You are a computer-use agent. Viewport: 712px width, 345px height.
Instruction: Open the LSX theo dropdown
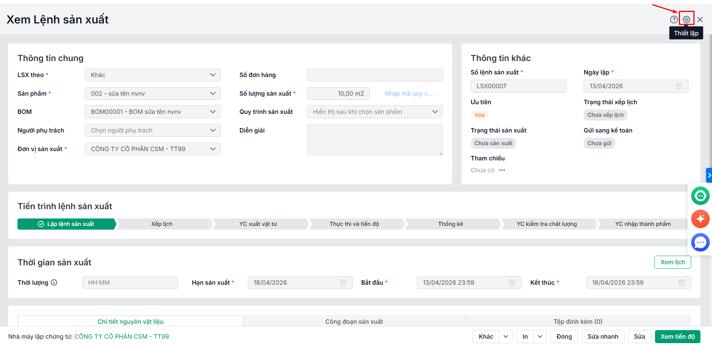point(153,75)
